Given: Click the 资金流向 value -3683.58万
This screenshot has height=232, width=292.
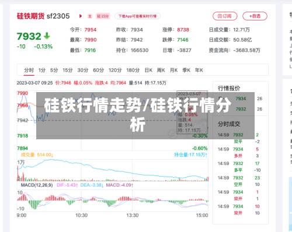Looking at the screenshot, I should (x=246, y=50).
